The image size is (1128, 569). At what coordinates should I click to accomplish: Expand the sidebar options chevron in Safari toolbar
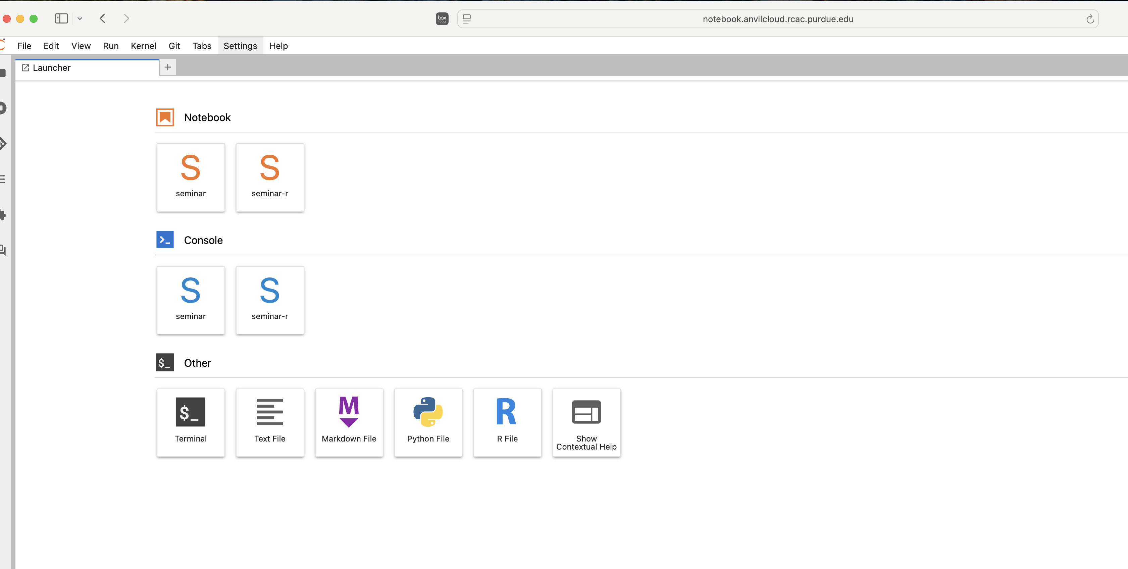click(80, 18)
